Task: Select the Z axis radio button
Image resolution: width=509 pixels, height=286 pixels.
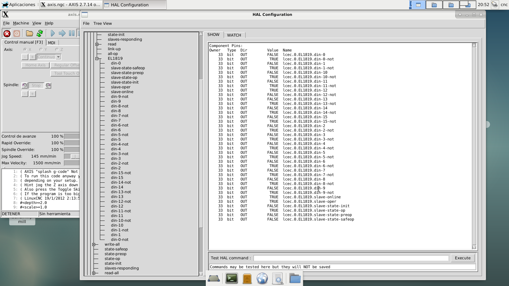Action: [57, 50]
